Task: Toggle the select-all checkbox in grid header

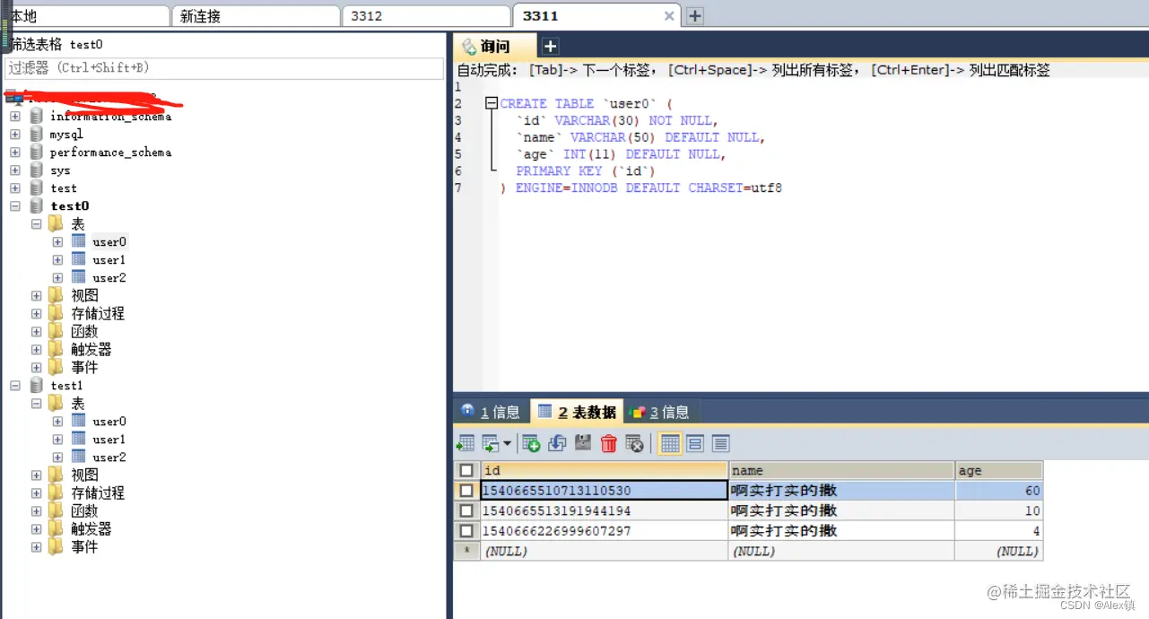Action: coord(466,470)
